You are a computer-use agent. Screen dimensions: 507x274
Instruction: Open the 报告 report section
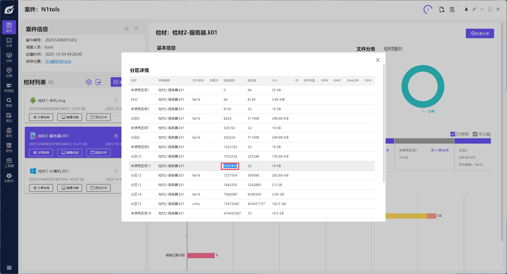click(9, 132)
